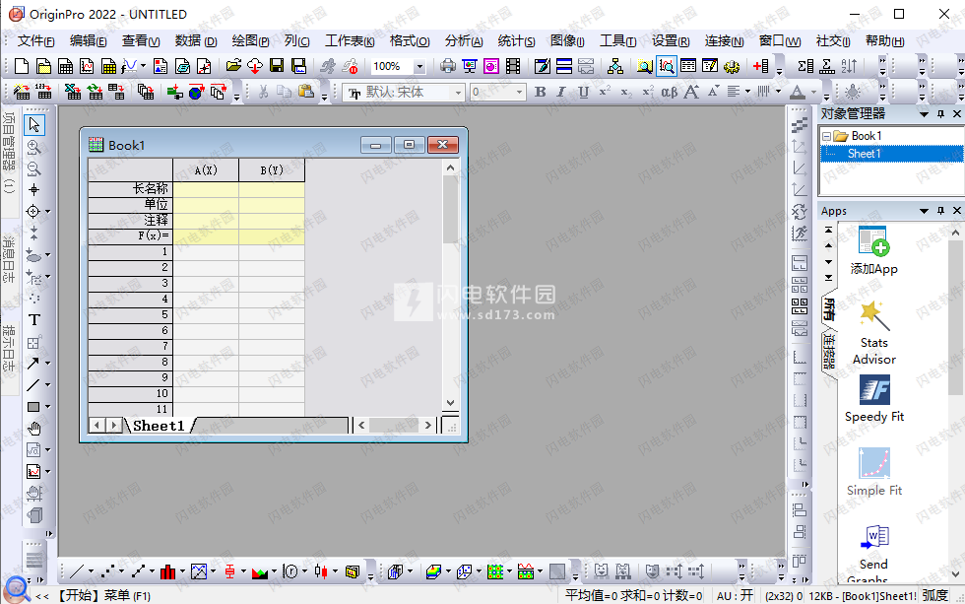Click the statistics on columns sigma icon
Image resolution: width=965 pixels, height=604 pixels.
[805, 66]
